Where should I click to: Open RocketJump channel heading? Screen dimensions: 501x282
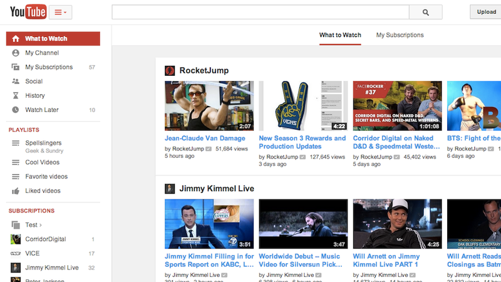204,70
